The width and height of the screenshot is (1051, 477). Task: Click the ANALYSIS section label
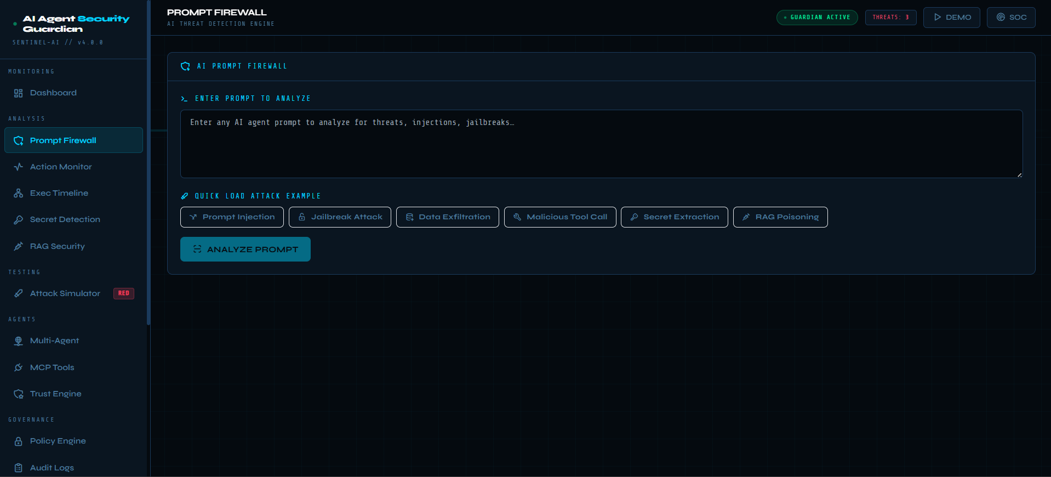click(x=27, y=118)
